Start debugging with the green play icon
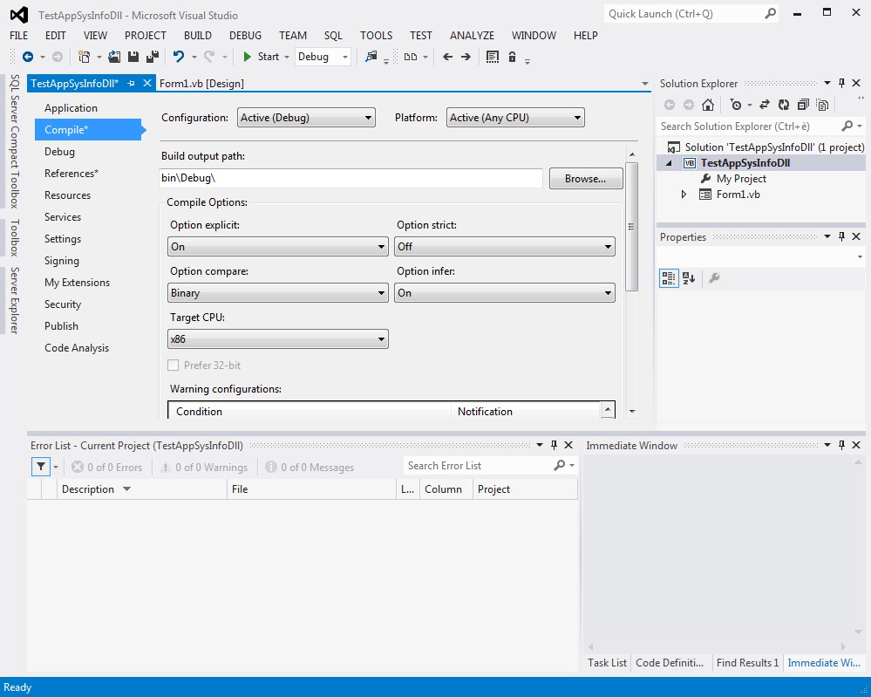 tap(248, 57)
